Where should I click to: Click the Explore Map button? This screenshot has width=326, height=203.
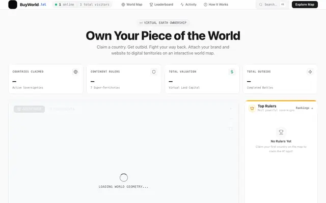pyautogui.click(x=305, y=5)
